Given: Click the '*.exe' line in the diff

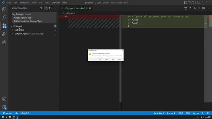Looking at the screenshot, I should point(135,20).
